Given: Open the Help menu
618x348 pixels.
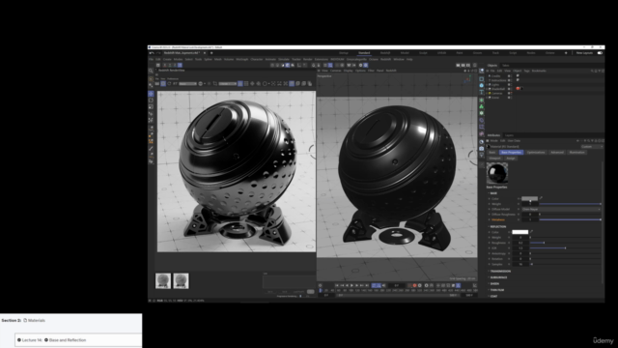Looking at the screenshot, I should point(409,60).
